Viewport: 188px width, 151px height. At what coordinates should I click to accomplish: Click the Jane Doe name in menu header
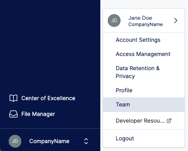coord(140,18)
